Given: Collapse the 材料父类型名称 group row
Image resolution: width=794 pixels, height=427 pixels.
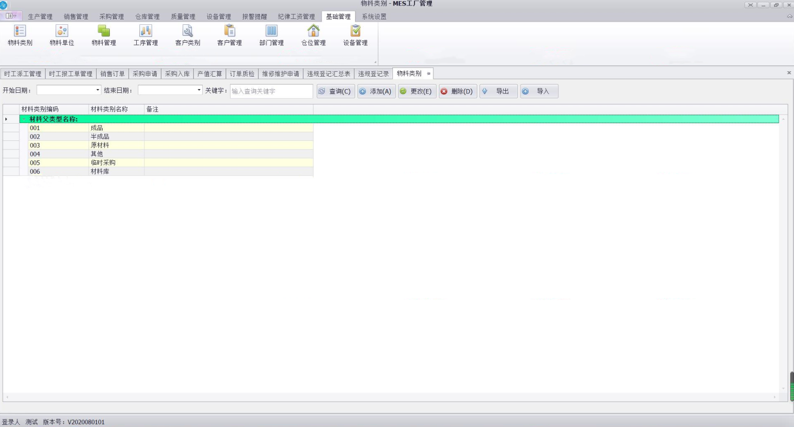Looking at the screenshot, I should click(24, 119).
